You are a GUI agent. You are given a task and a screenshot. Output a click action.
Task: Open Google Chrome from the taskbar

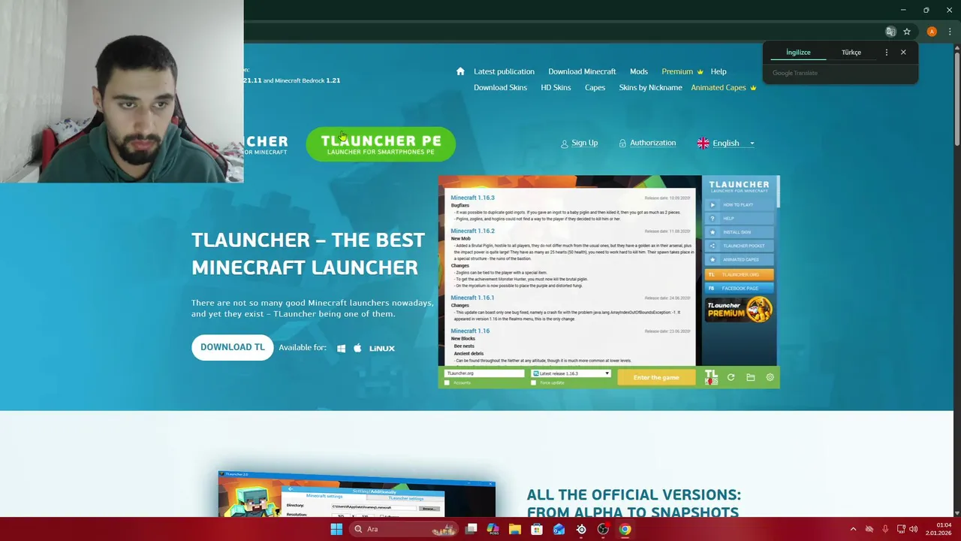pos(625,529)
